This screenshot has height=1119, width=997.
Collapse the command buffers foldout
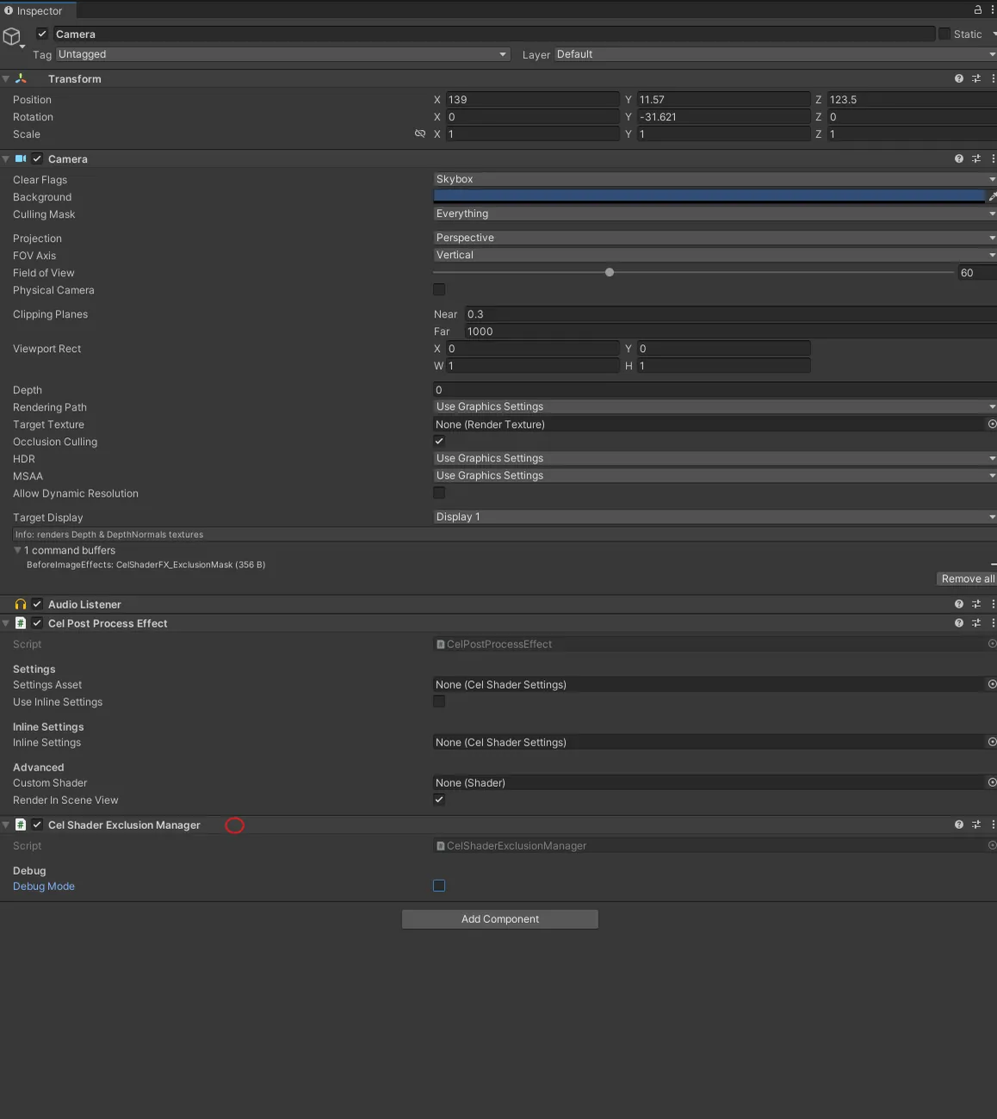point(17,550)
